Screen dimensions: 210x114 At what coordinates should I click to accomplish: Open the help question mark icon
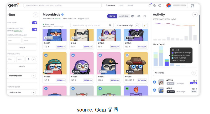(x=160, y=6)
